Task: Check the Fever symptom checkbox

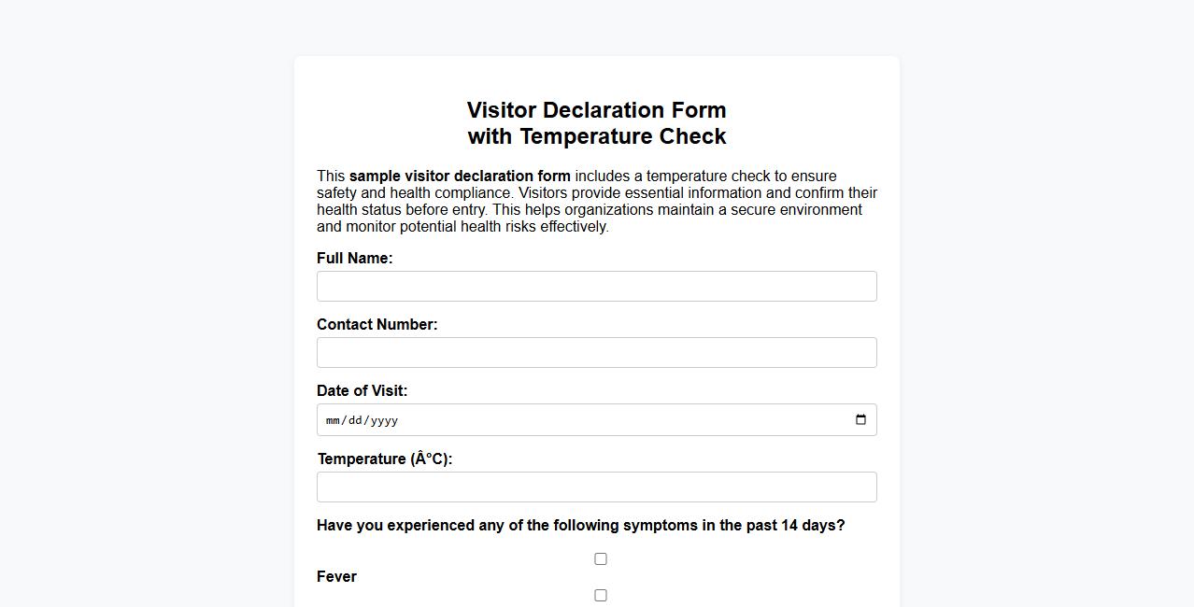Action: click(600, 558)
